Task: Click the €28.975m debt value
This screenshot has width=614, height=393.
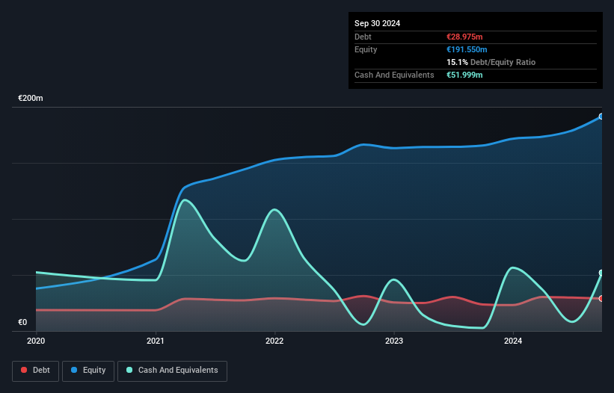Action: pos(464,37)
